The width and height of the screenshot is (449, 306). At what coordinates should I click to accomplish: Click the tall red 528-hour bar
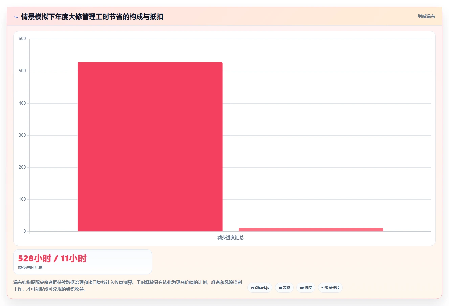(150, 147)
